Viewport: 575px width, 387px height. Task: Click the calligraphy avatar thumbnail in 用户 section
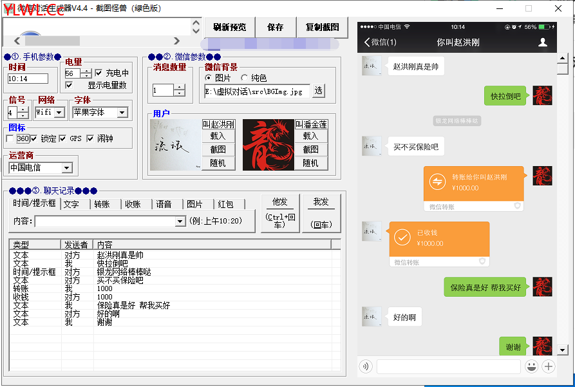tap(176, 144)
